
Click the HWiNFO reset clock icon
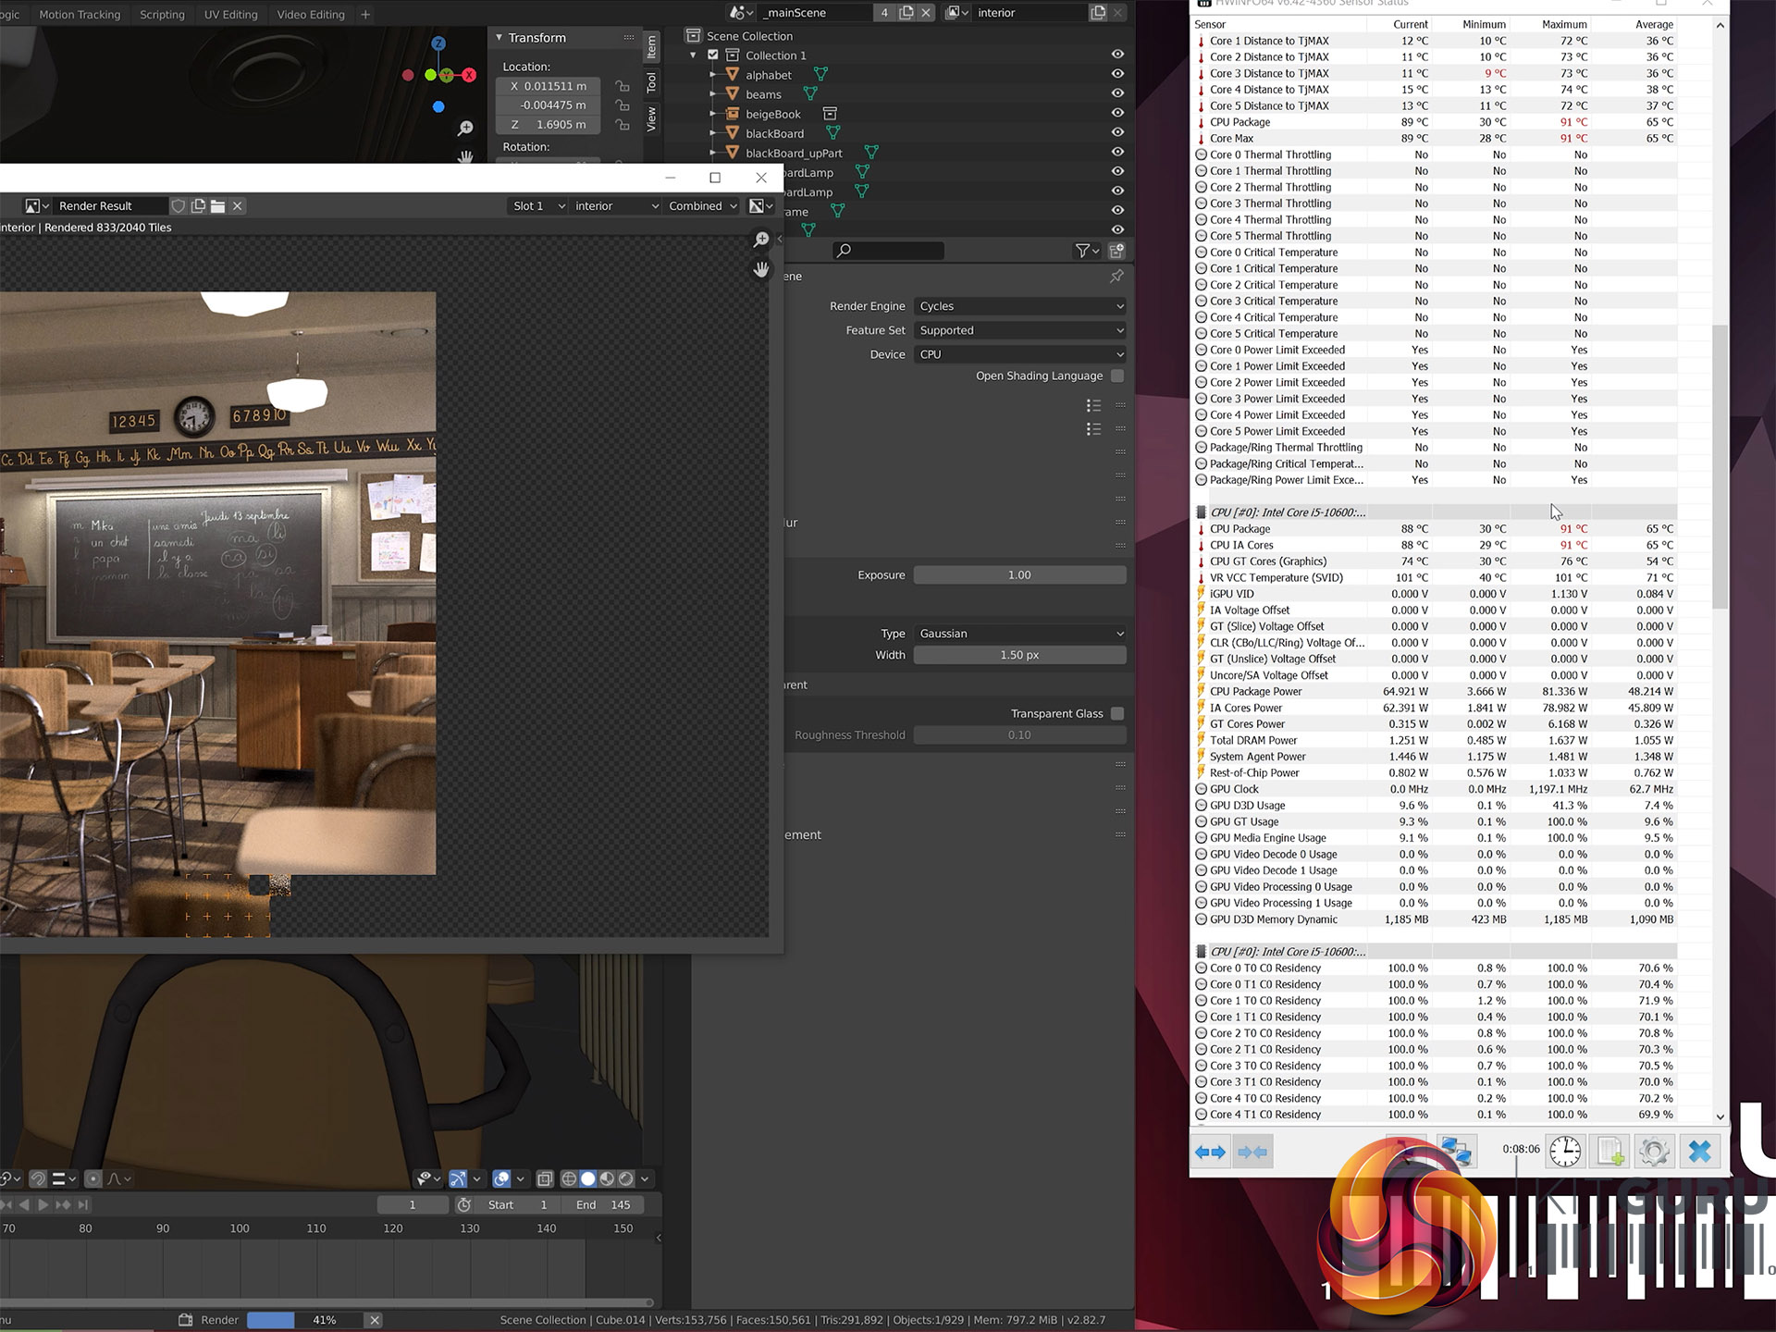(x=1565, y=1152)
